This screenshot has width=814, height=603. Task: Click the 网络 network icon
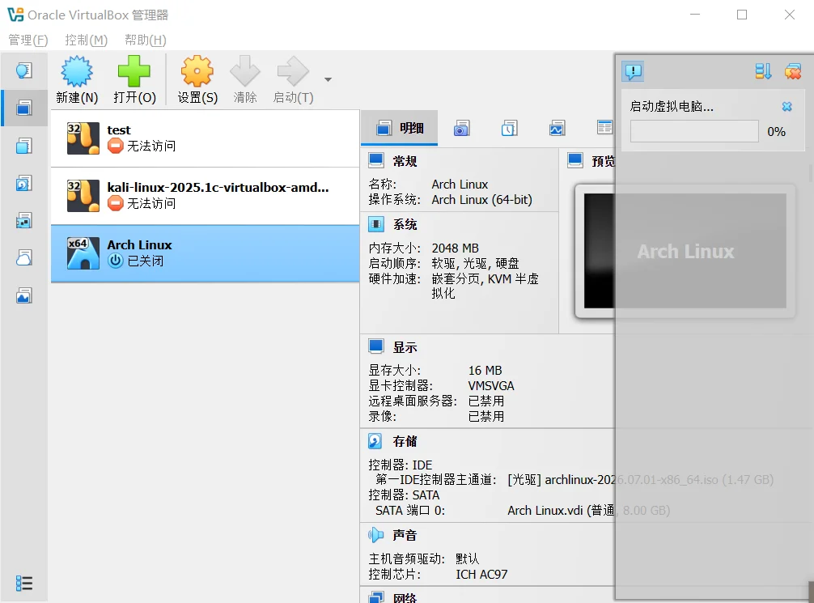376,597
